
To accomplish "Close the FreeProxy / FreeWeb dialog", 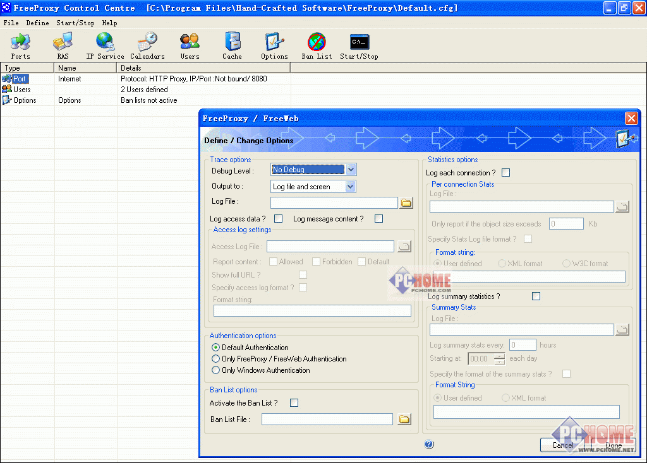I will click(631, 118).
